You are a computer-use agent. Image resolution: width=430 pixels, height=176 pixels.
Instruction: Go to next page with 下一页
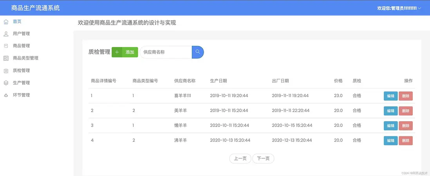(263, 158)
